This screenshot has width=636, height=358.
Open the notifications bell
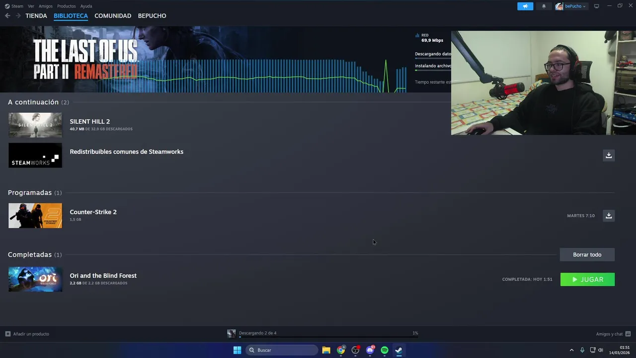544,6
